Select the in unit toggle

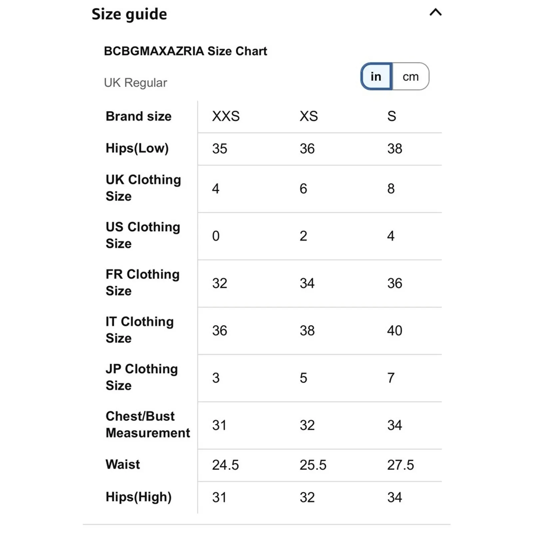tap(376, 77)
